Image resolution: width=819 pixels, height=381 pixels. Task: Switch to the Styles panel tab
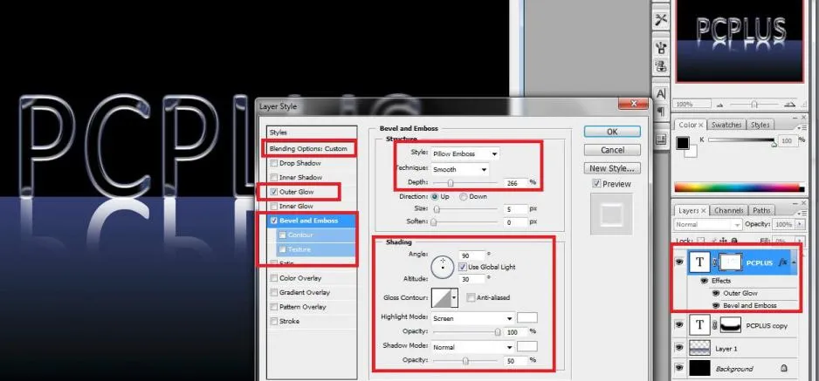pos(760,125)
